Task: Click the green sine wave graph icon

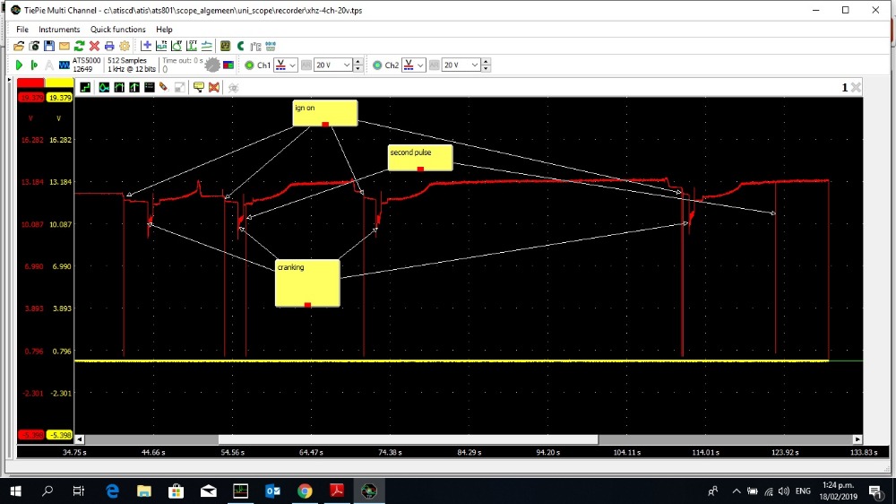Action: (x=104, y=87)
